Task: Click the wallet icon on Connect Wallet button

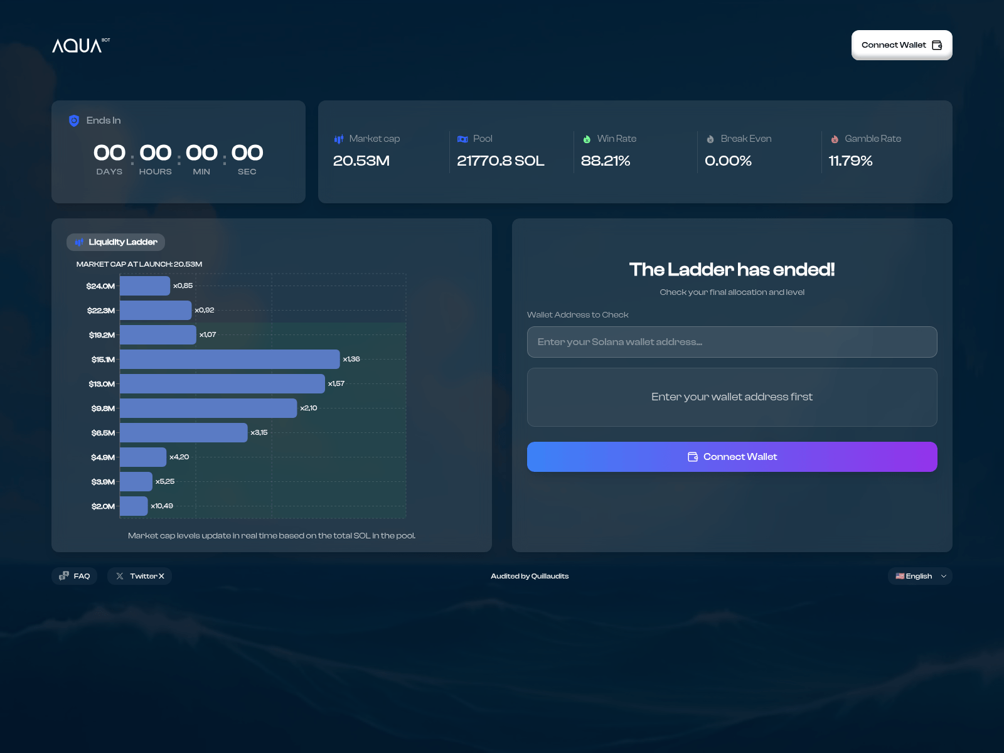Action: (937, 45)
